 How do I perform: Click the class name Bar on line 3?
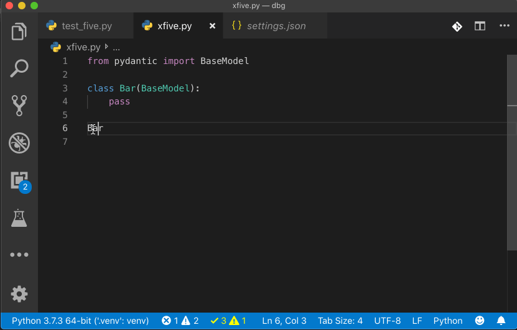128,88
